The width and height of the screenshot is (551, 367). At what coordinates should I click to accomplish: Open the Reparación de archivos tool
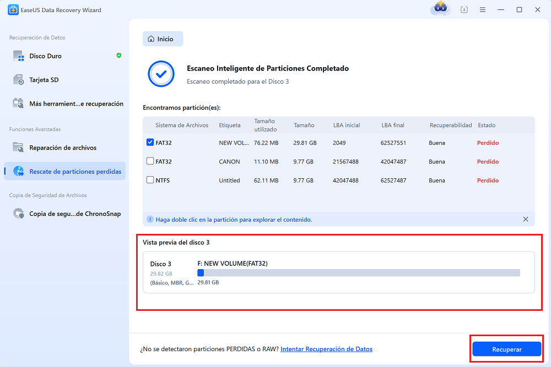click(64, 147)
